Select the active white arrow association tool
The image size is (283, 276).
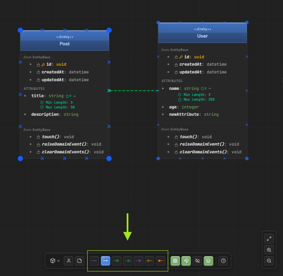106,261
